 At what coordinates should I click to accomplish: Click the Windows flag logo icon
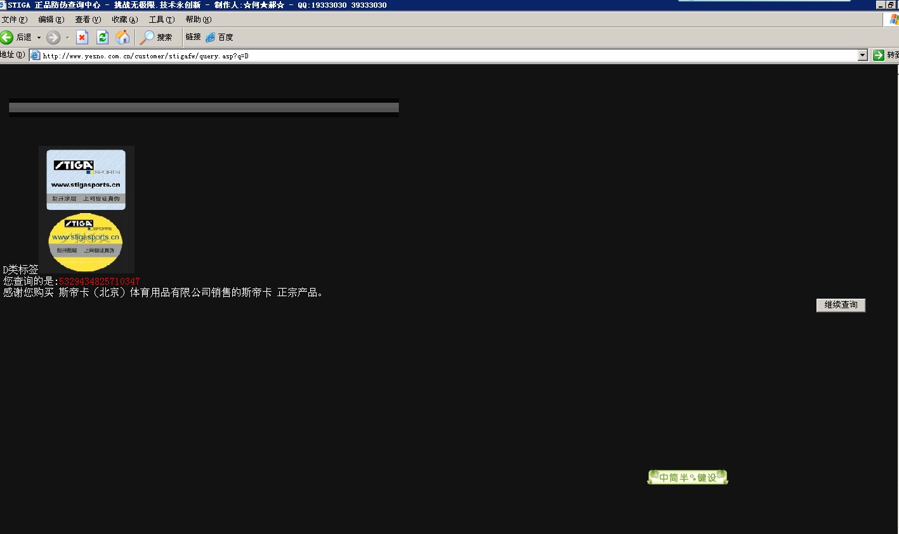(x=893, y=20)
